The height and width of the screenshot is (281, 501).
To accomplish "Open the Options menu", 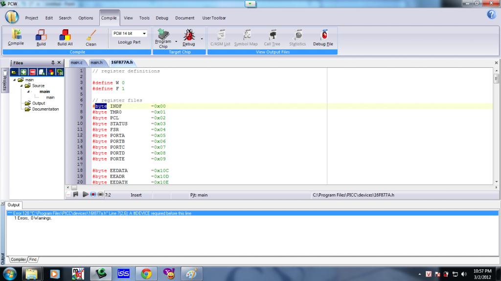I will (86, 18).
